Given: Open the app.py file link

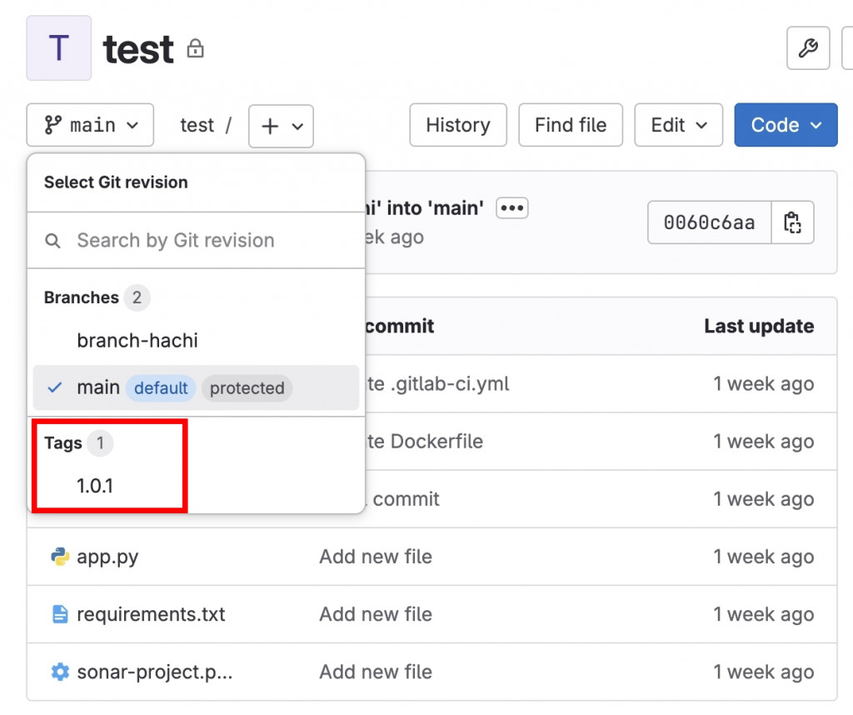Looking at the screenshot, I should point(107,557).
